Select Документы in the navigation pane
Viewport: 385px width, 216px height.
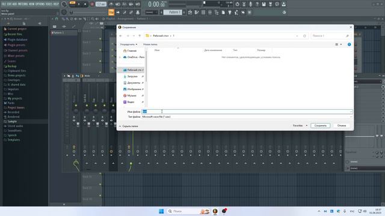[132, 83]
